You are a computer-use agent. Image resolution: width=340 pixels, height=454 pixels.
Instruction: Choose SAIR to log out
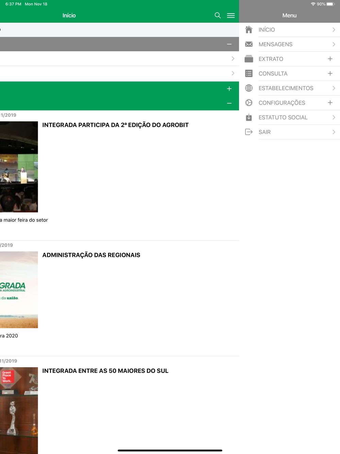[289, 132]
